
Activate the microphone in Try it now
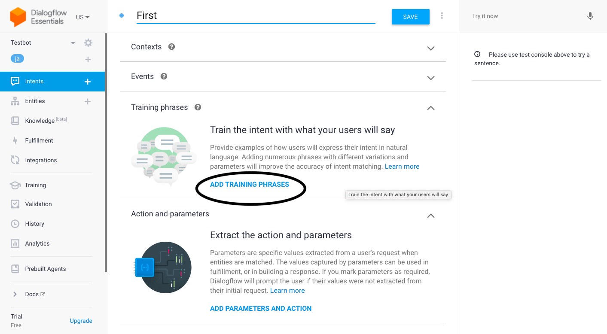click(x=590, y=16)
